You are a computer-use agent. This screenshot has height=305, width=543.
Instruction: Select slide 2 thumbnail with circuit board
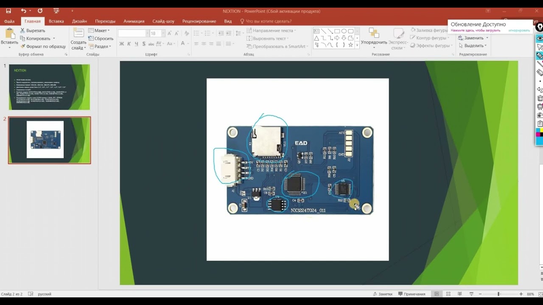[49, 140]
